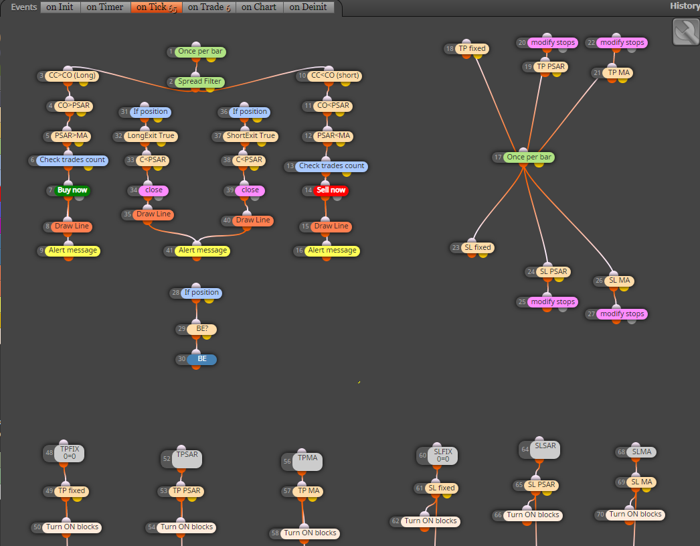Screen dimensions: 700x546
Task: Select TP PSAR block 19
Action: 551,67
